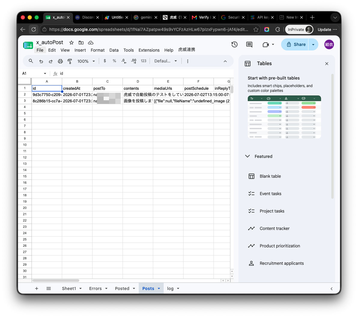Show more toolbar options (three dots)

coord(188,61)
